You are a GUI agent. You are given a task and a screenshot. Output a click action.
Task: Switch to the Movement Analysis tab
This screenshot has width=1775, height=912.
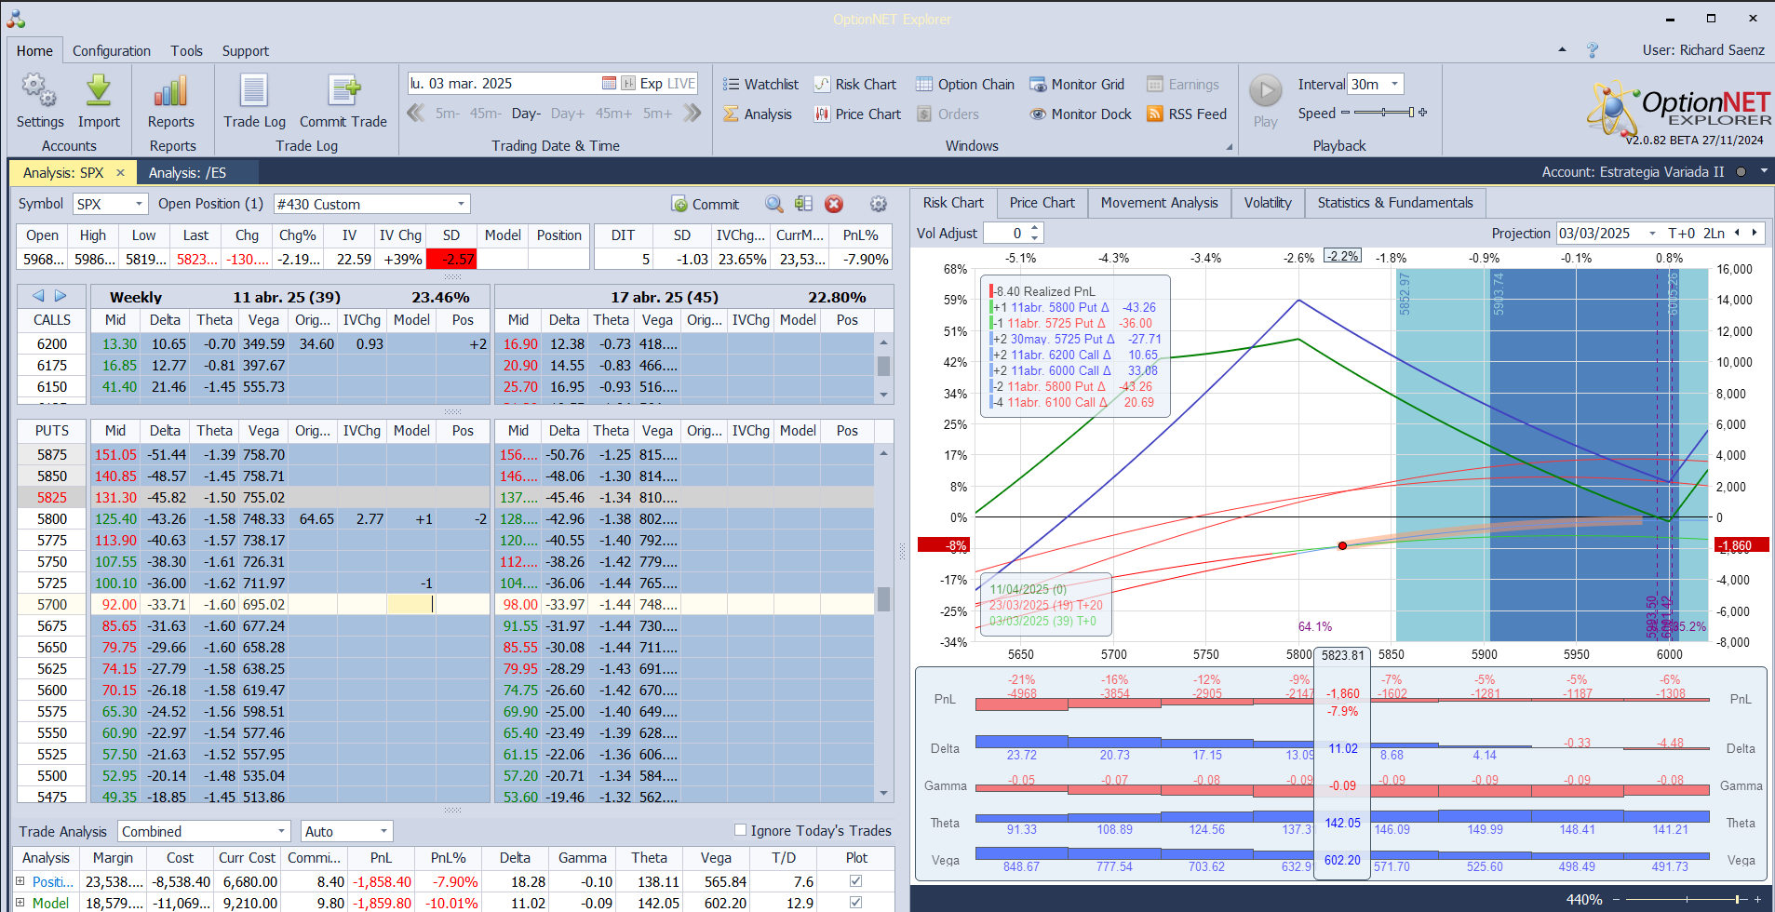pos(1159,203)
